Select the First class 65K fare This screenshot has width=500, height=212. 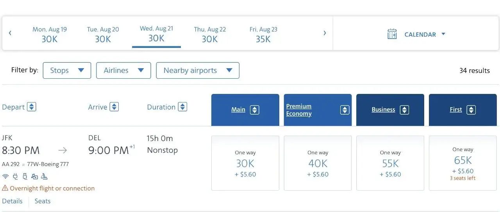coord(462,163)
